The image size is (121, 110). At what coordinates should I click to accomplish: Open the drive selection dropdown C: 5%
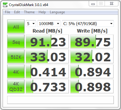pos(88,24)
